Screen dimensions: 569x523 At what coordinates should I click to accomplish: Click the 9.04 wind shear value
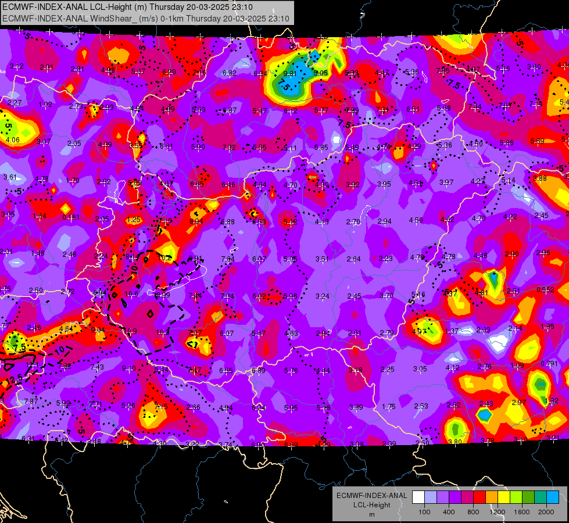98,330
